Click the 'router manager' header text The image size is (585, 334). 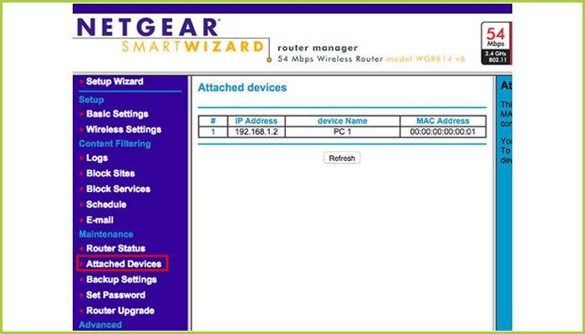click(x=318, y=48)
